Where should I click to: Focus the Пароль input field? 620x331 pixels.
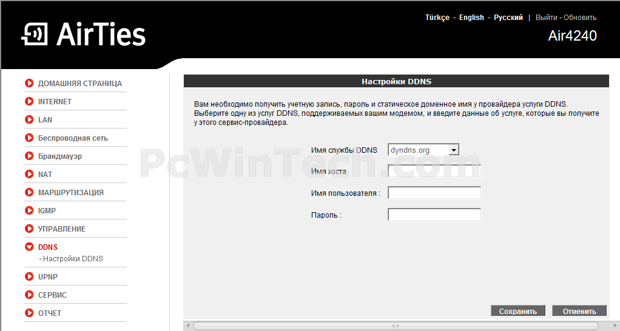pyautogui.click(x=434, y=215)
